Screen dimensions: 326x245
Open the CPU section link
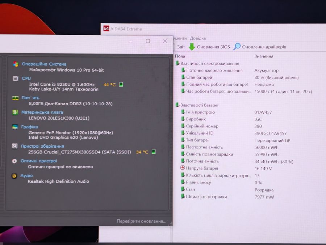(x=26, y=78)
